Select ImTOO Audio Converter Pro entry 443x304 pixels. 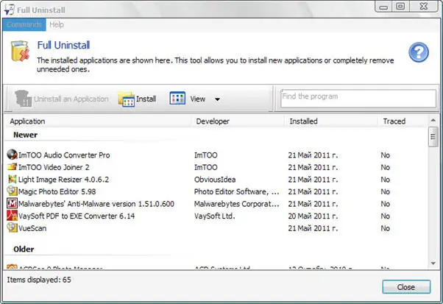[64, 155]
